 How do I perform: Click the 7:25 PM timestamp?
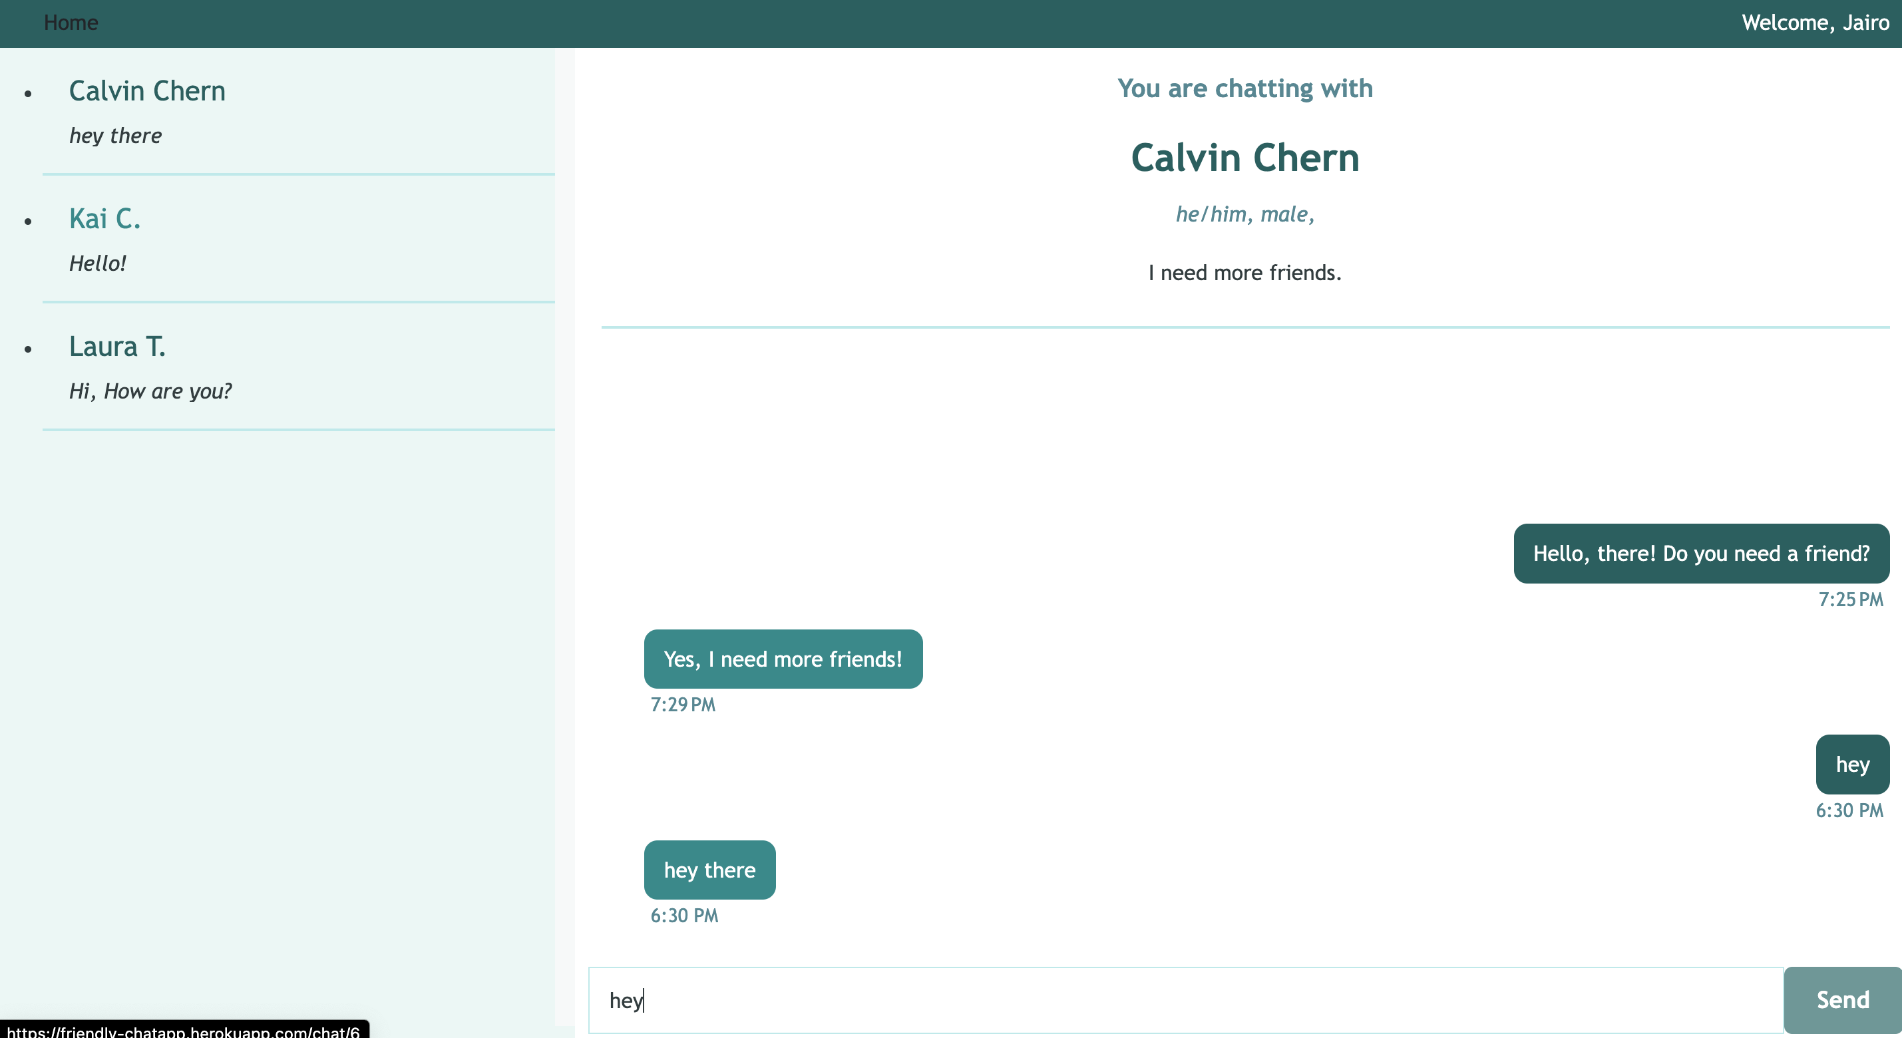[1849, 600]
